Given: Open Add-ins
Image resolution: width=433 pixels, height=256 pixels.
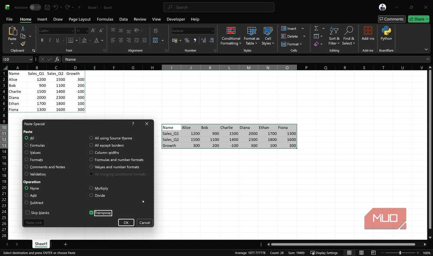Looking at the screenshot, I should pos(368,33).
